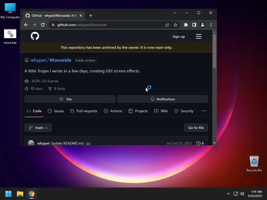The image size is (267, 200).
Task: View the 12 stars link
Action: click(34, 89)
